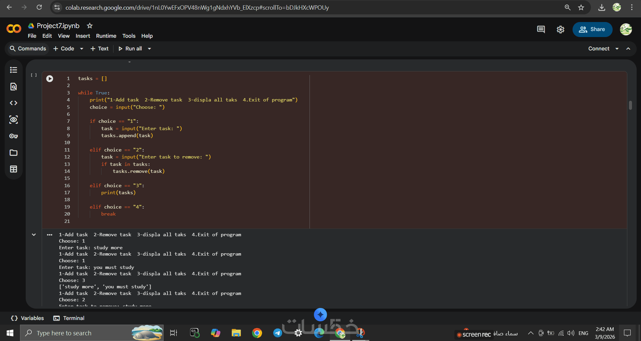Click the notebook vertical scrollbar thumb
This screenshot has height=341, width=641.
click(x=630, y=105)
